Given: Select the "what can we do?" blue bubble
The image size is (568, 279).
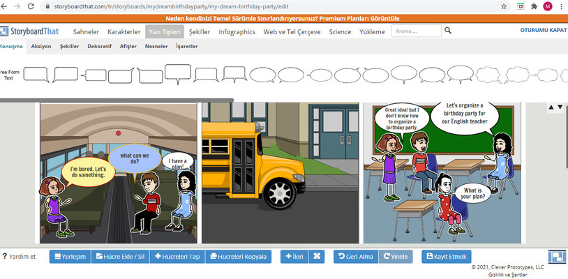Looking at the screenshot, I should tap(135, 158).
